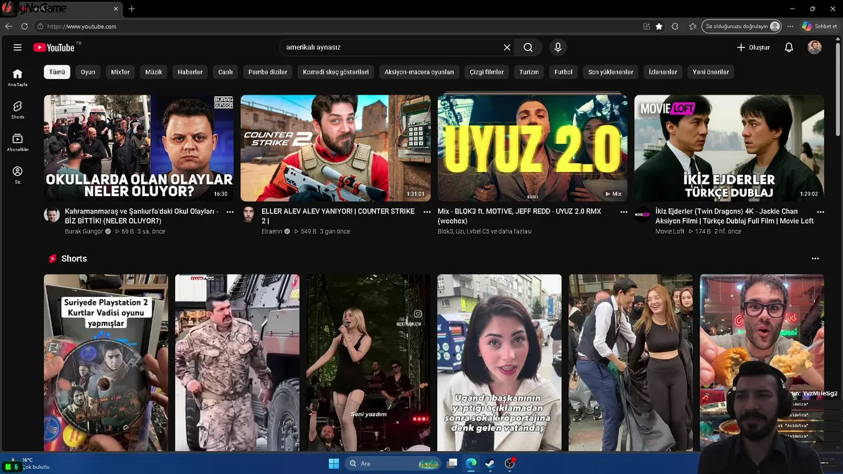Select the İzlenenler filter chip
This screenshot has height=474, width=843.
(x=663, y=72)
